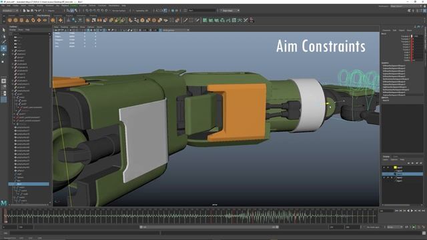The height and width of the screenshot is (240, 427).
Task: Go to start of playback range
Action: click(x=396, y=211)
